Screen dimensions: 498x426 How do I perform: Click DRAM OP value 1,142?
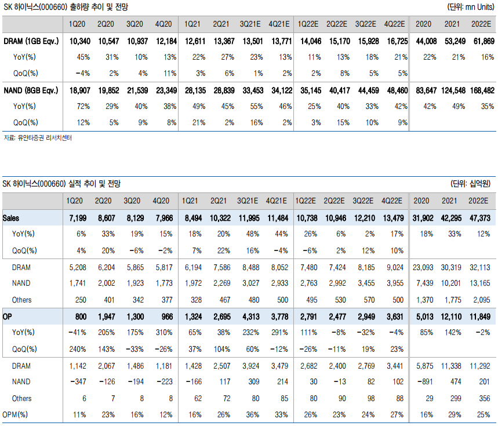(x=78, y=366)
